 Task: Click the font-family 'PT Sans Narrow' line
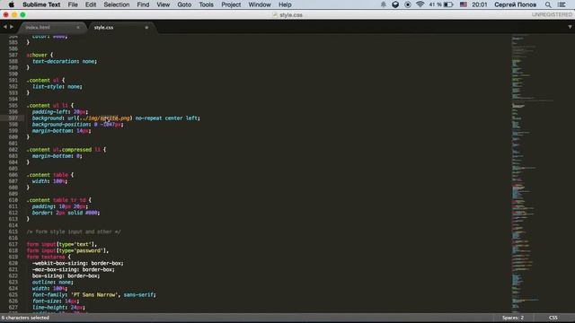(x=93, y=295)
